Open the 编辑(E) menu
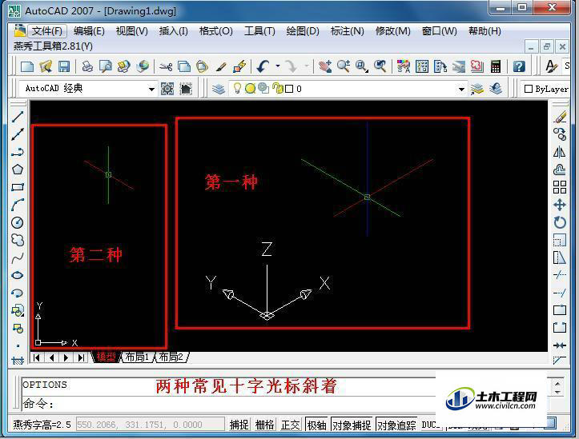 (89, 31)
